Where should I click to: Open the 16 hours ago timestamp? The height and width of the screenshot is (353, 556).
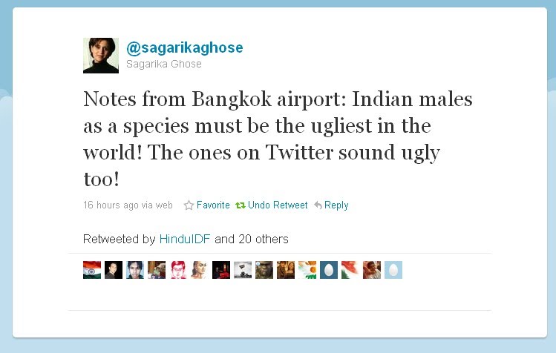tap(111, 205)
